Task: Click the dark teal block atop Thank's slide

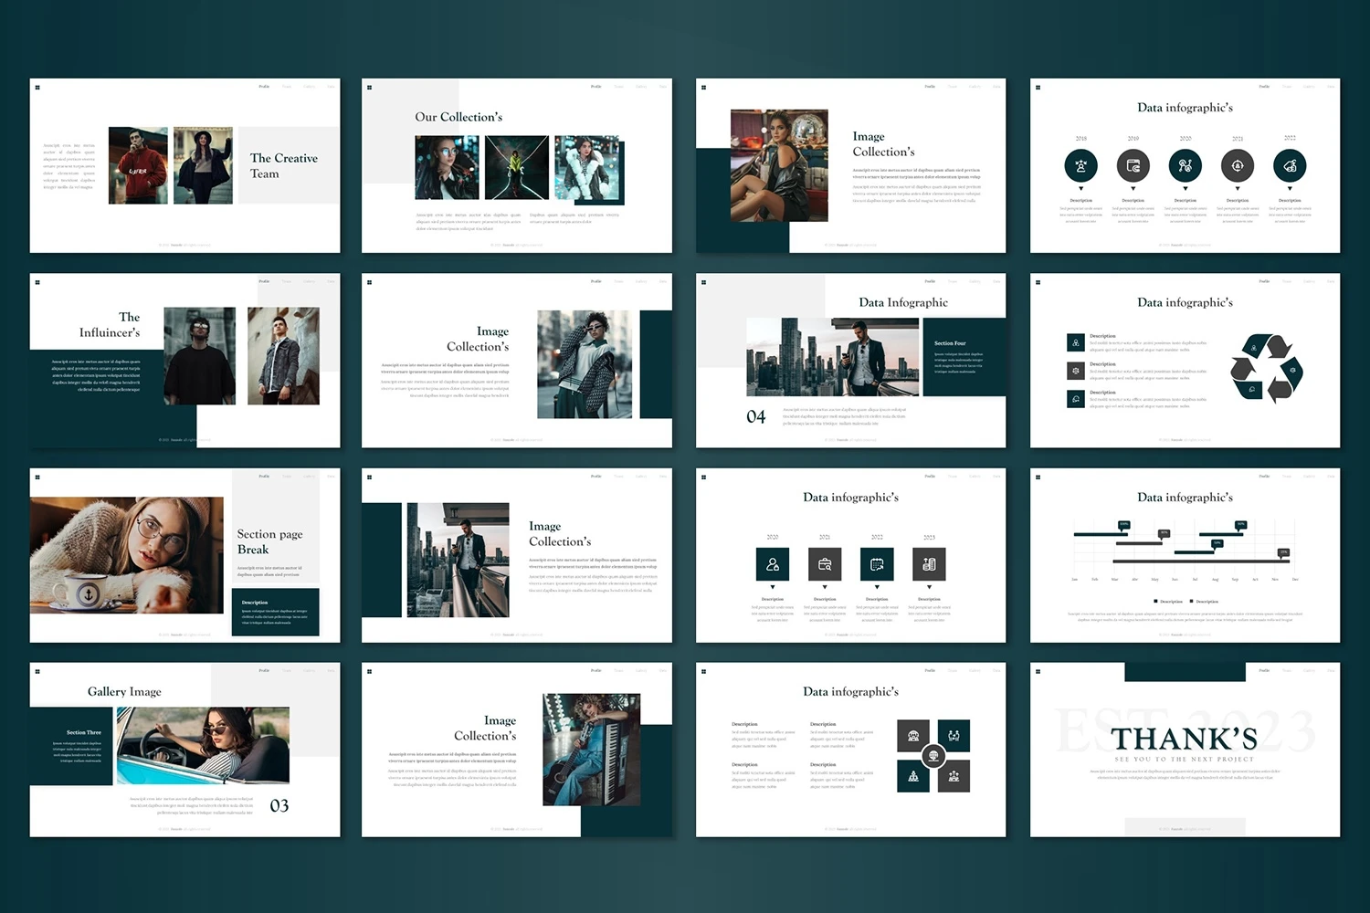Action: (1185, 672)
